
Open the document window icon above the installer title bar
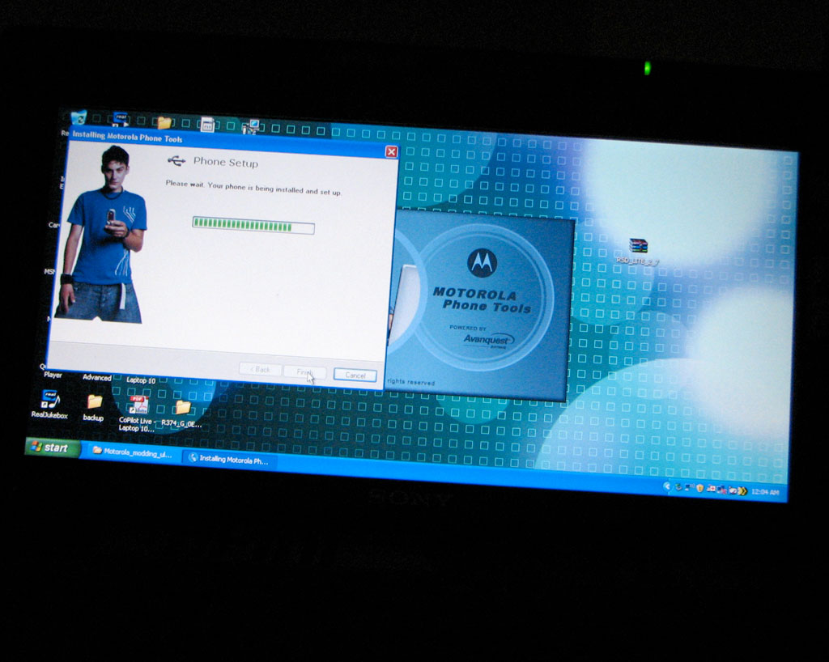(x=207, y=125)
